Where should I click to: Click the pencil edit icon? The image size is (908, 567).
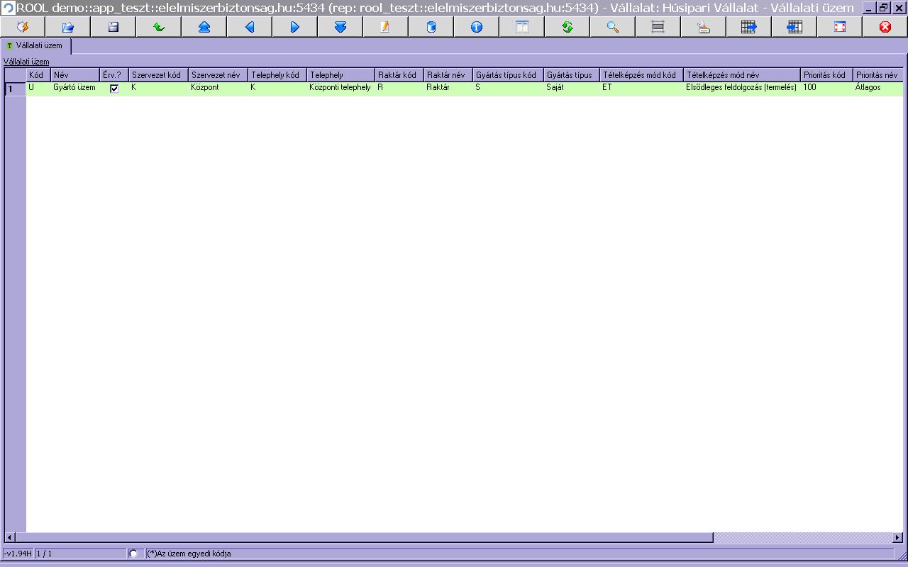coord(385,27)
